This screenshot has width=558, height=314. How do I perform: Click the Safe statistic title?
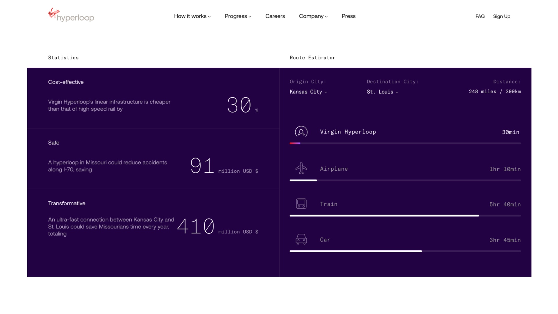[53, 143]
